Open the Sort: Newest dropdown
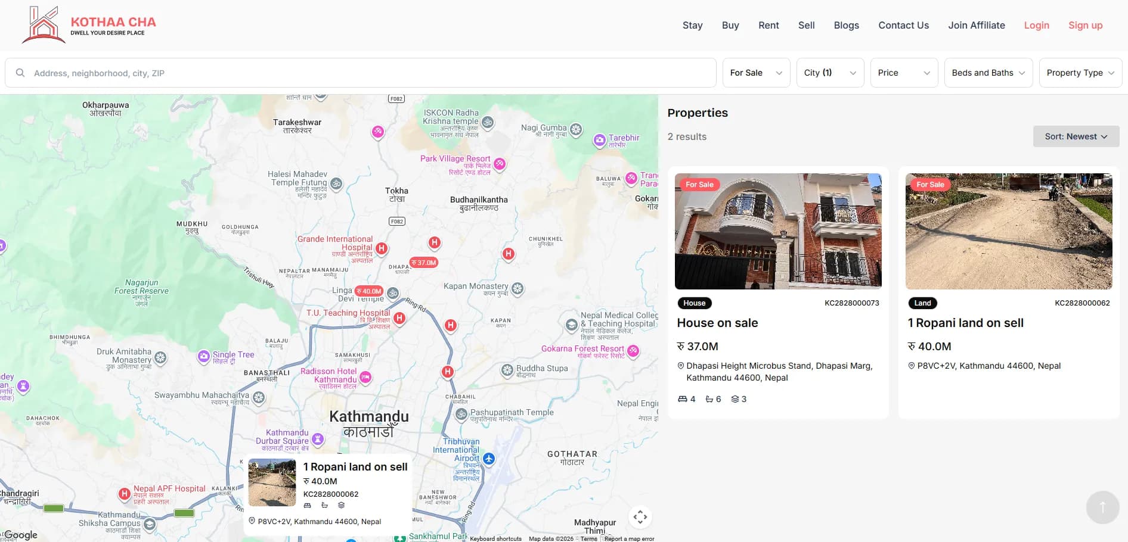The height and width of the screenshot is (542, 1128). tap(1076, 136)
